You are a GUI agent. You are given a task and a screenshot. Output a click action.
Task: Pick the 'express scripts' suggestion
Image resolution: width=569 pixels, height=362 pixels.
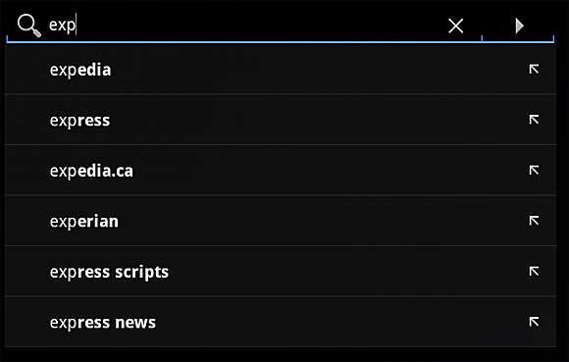point(109,272)
